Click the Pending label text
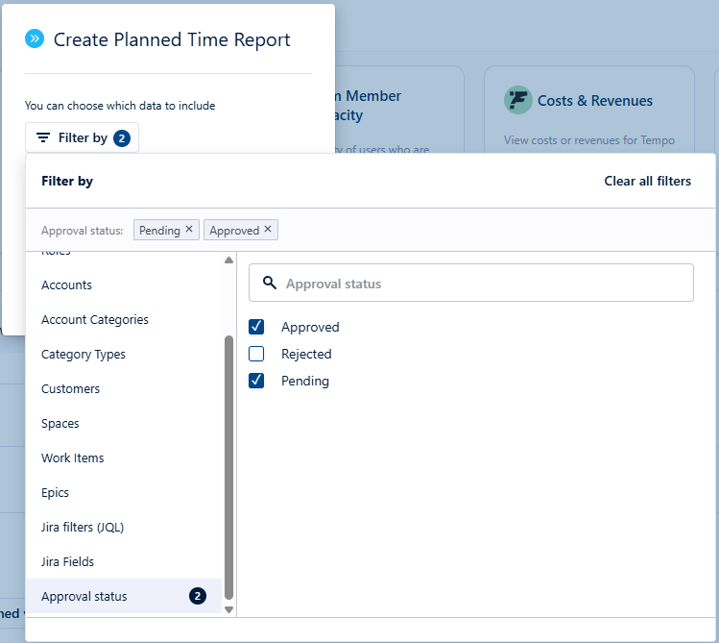Viewport: 719px width, 643px height. (x=305, y=381)
